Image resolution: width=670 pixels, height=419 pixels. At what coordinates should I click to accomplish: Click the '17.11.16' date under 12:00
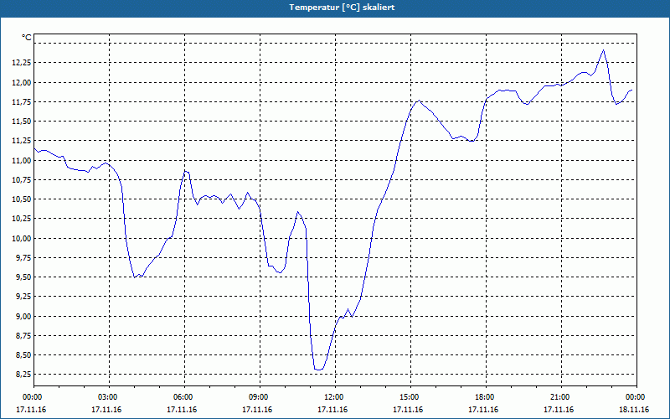point(332,410)
